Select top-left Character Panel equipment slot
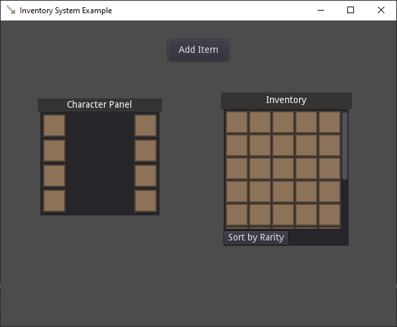The height and width of the screenshot is (327, 397). click(x=54, y=126)
